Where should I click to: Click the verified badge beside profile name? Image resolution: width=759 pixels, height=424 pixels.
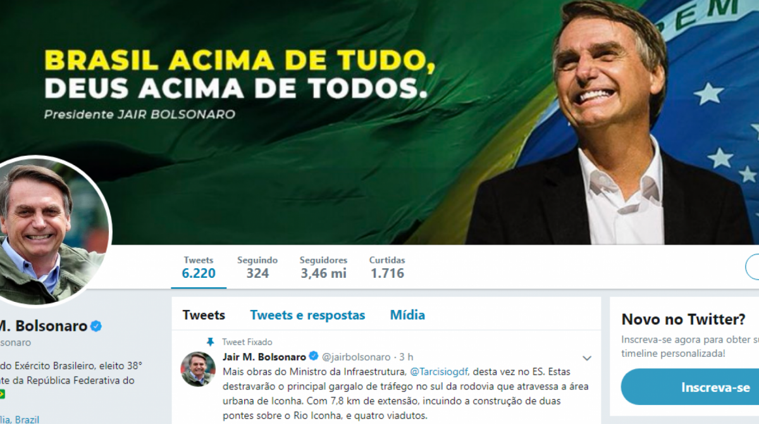pos(96,327)
